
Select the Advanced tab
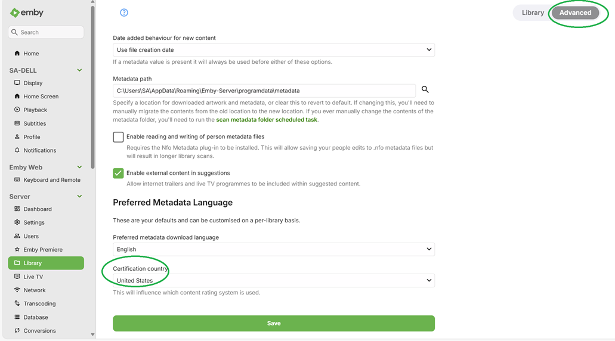575,13
